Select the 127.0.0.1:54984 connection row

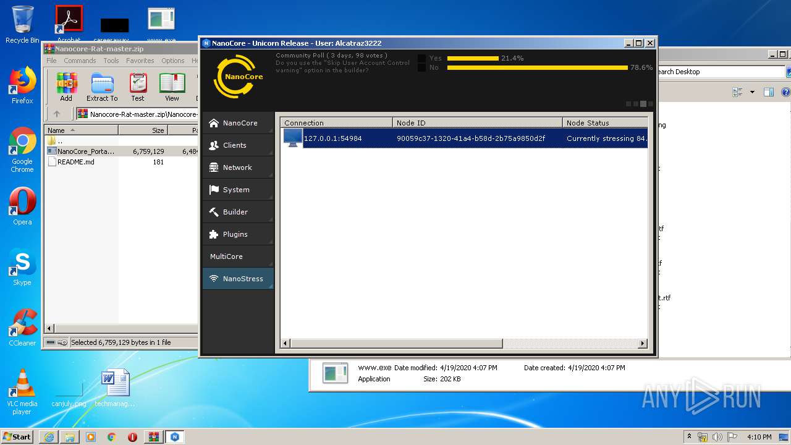tap(464, 138)
